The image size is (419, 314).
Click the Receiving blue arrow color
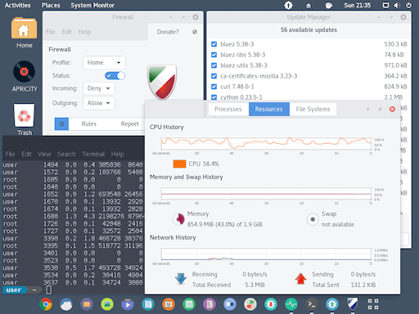[x=181, y=279]
